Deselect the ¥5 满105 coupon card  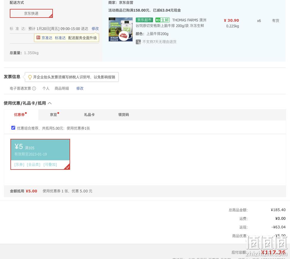[x=40, y=154]
